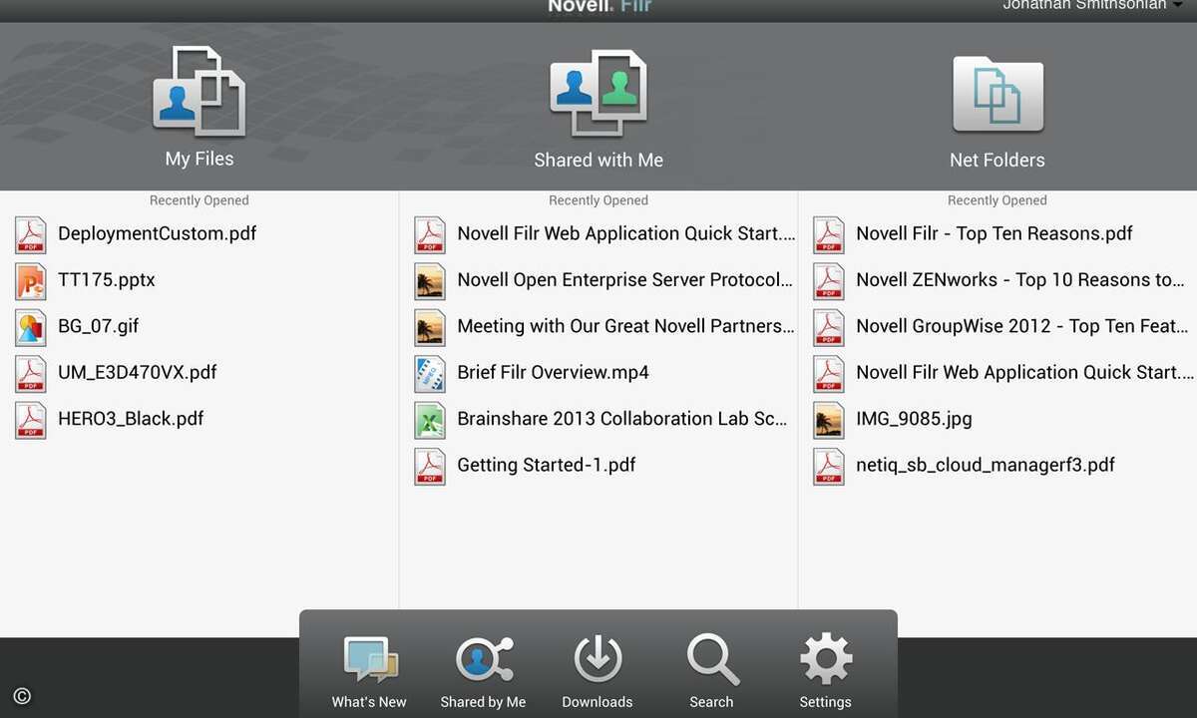Open the Downloads icon
Screen dimensions: 1197x718
point(598,659)
